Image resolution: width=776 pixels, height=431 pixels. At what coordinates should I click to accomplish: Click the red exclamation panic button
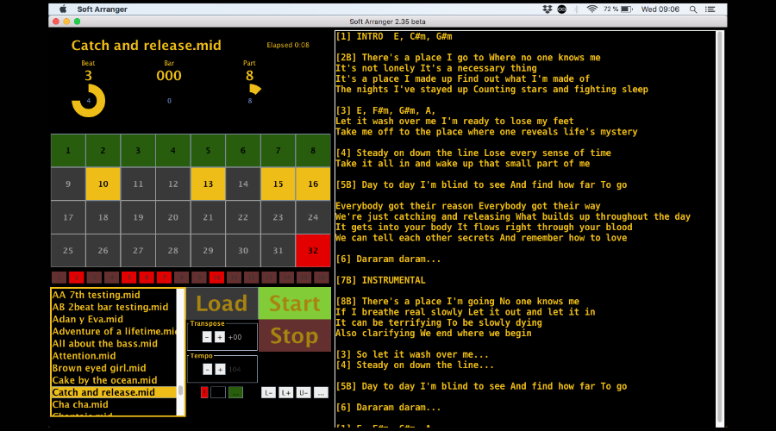click(x=204, y=393)
